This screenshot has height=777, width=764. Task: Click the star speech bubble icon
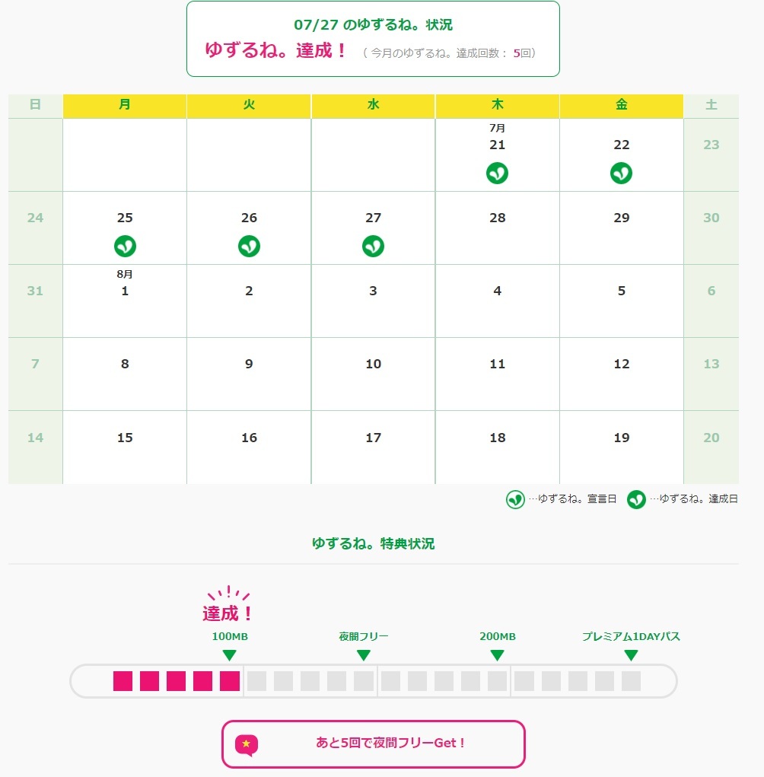click(x=246, y=744)
